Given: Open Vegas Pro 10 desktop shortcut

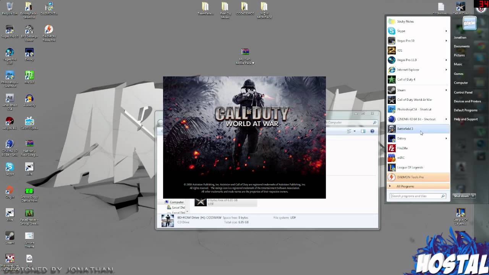Looking at the screenshot, I should pos(10,32).
